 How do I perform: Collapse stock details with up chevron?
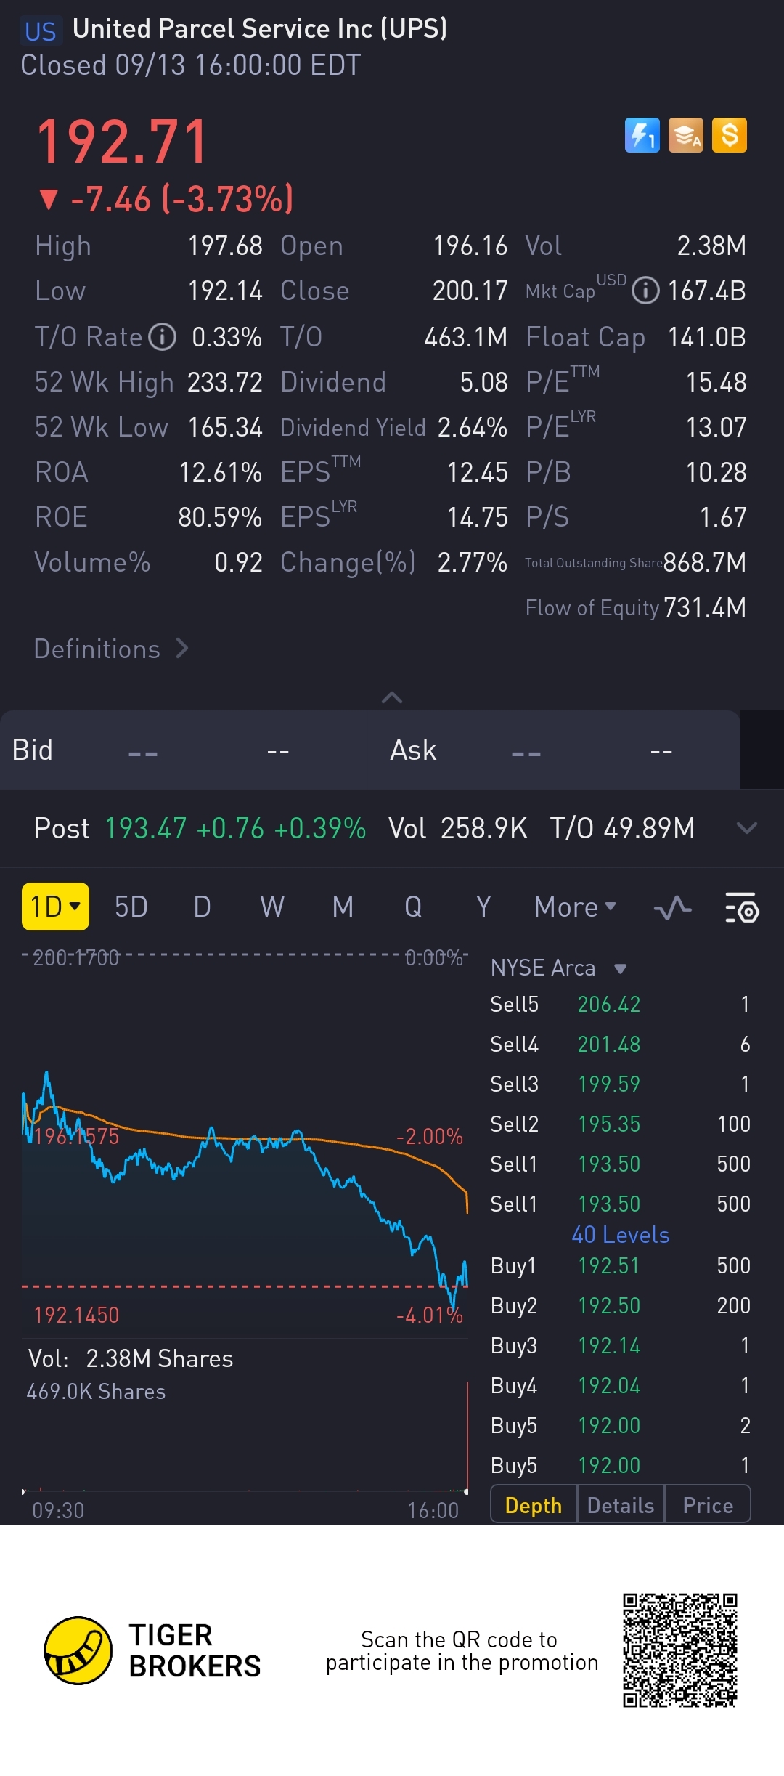[392, 698]
